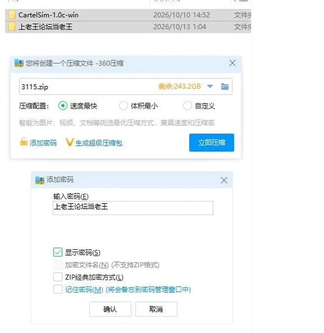Click the lock icon beside 添加密码
324x333 pixels.
pyautogui.click(x=24, y=142)
